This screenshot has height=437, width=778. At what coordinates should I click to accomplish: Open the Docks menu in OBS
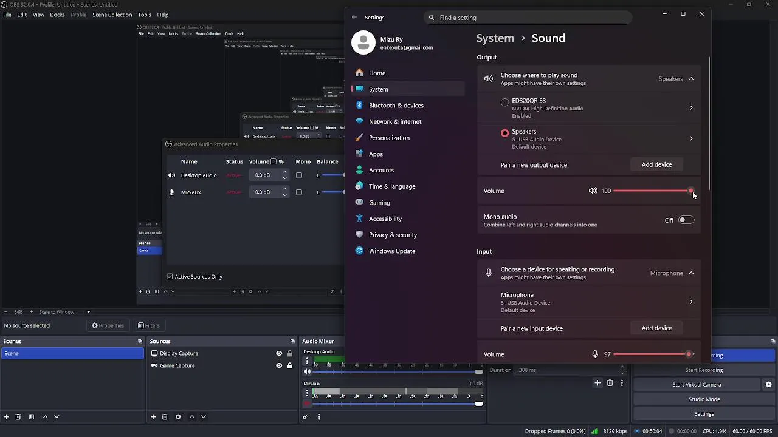(x=57, y=15)
